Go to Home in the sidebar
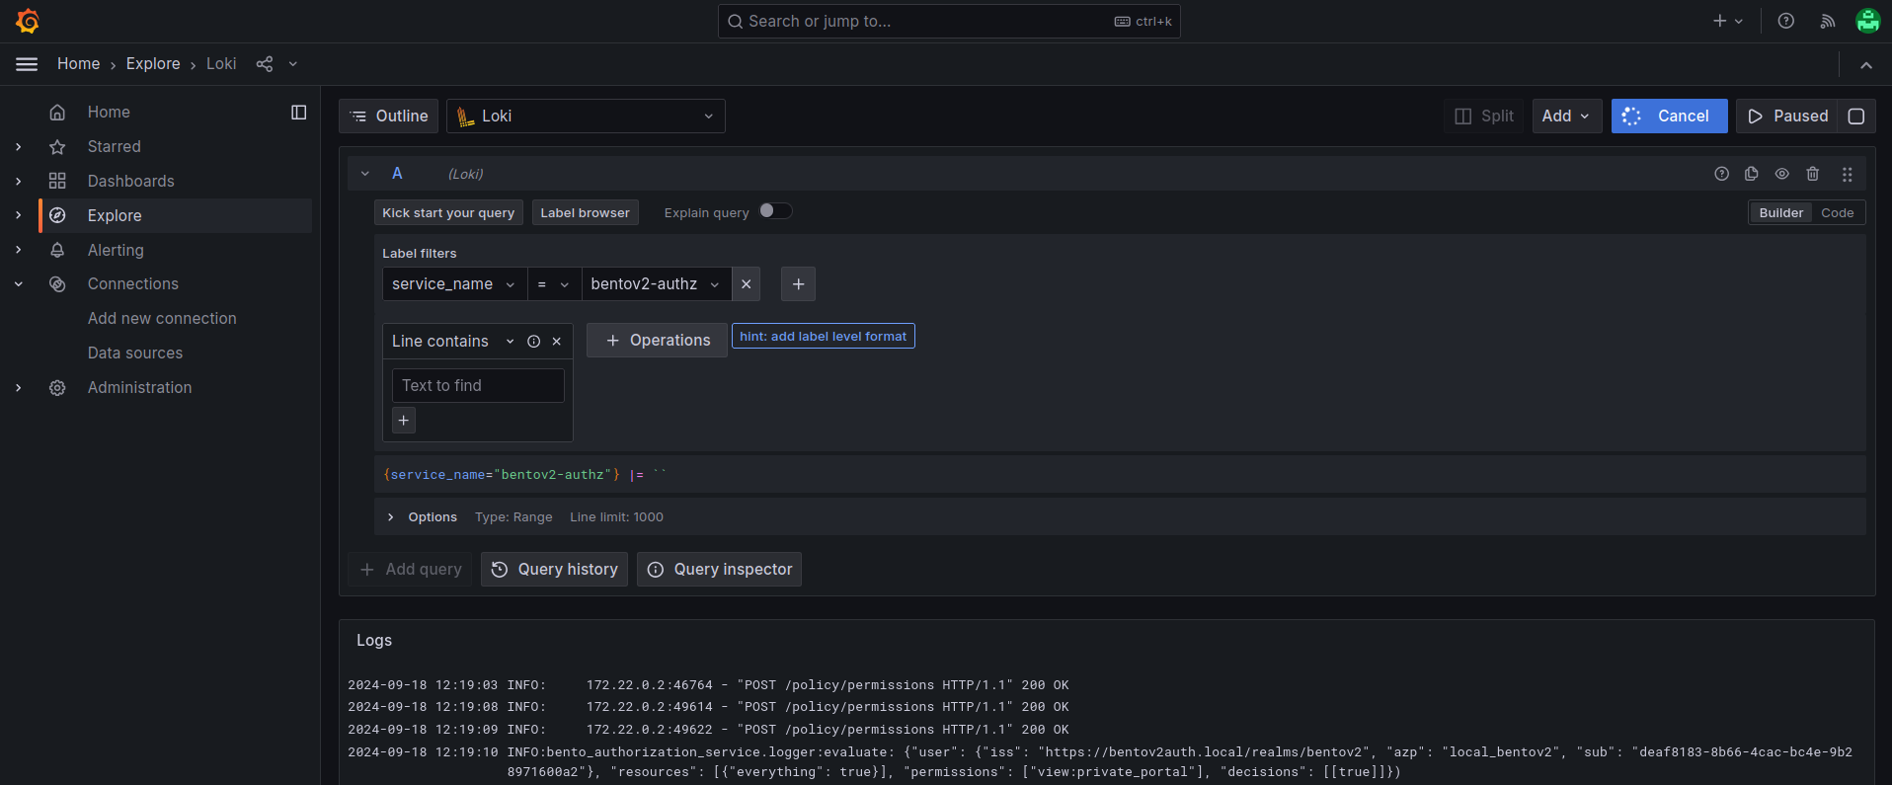This screenshot has height=785, width=1892. coord(109,113)
